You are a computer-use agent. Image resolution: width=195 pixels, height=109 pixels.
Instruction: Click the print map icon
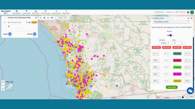pos(44,18)
